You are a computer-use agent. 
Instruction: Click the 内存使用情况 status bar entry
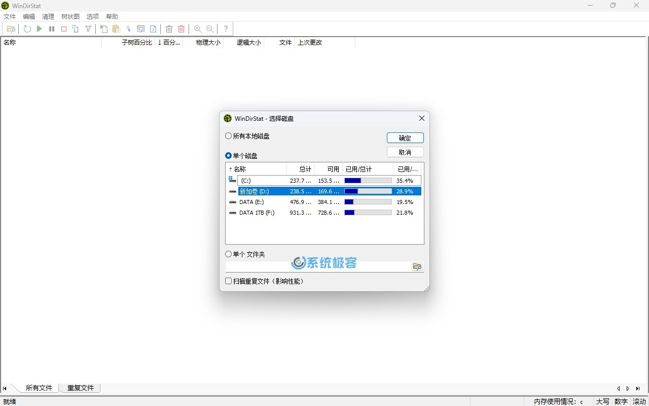pos(558,401)
